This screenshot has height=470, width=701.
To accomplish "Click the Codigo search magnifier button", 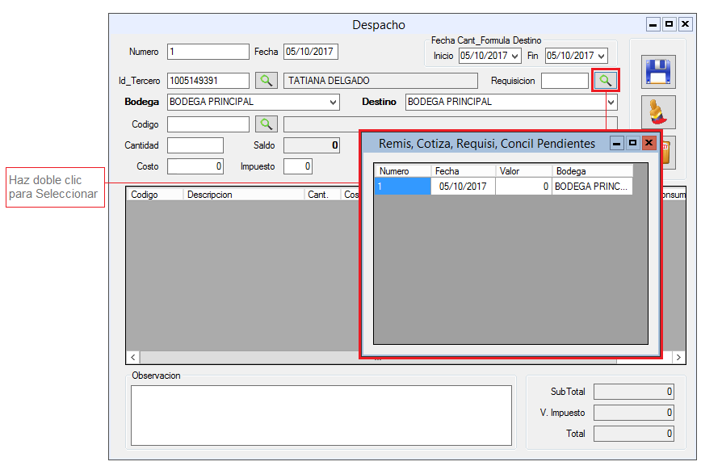I will [266, 124].
